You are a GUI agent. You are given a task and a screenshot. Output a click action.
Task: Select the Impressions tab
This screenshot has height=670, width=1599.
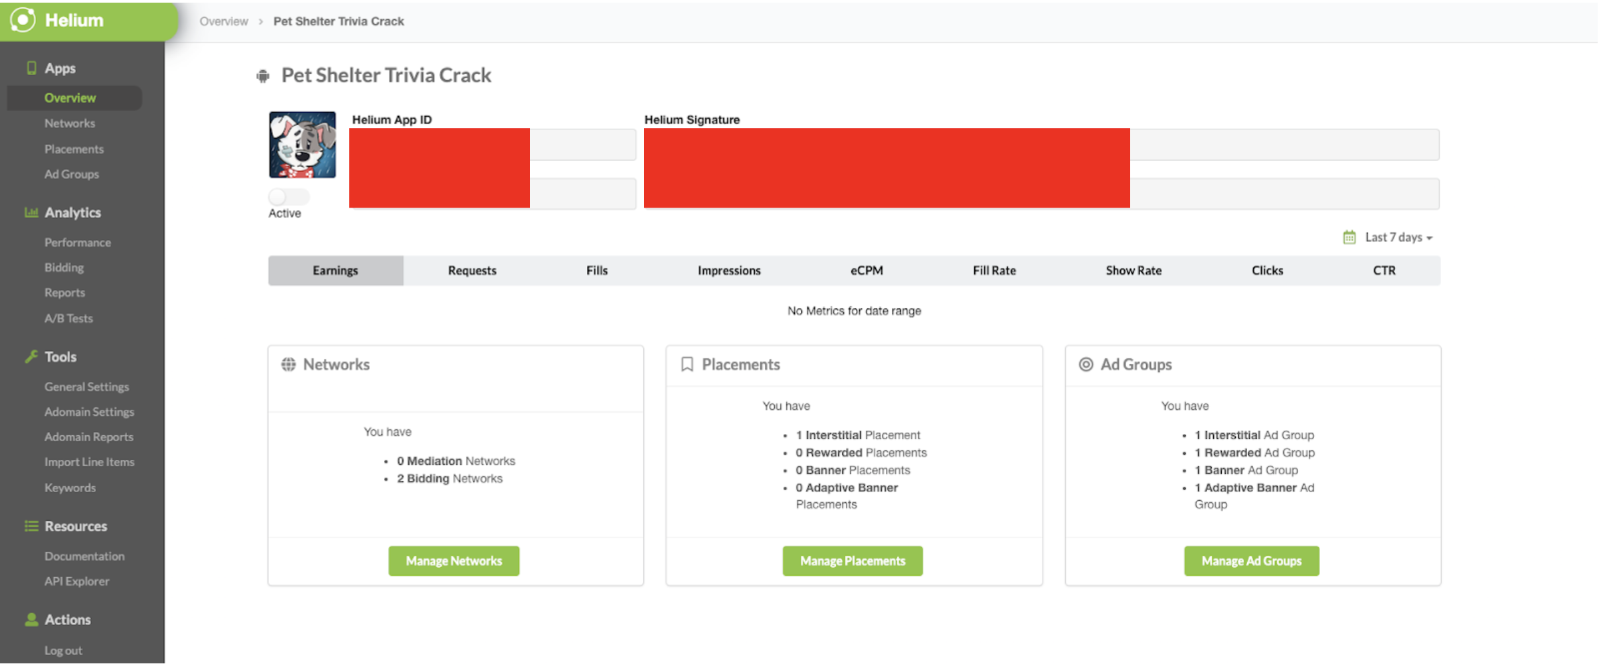click(729, 271)
